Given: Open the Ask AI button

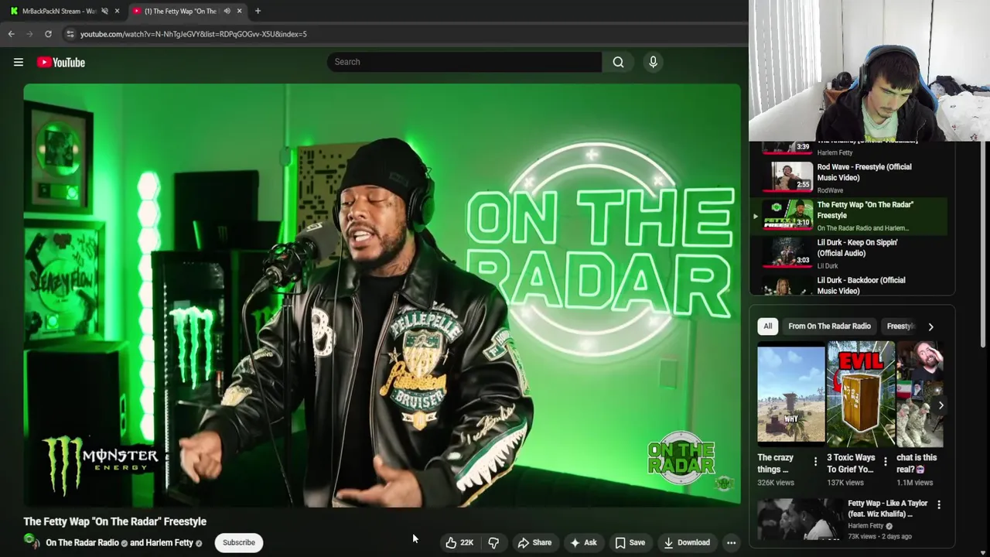Looking at the screenshot, I should [582, 543].
